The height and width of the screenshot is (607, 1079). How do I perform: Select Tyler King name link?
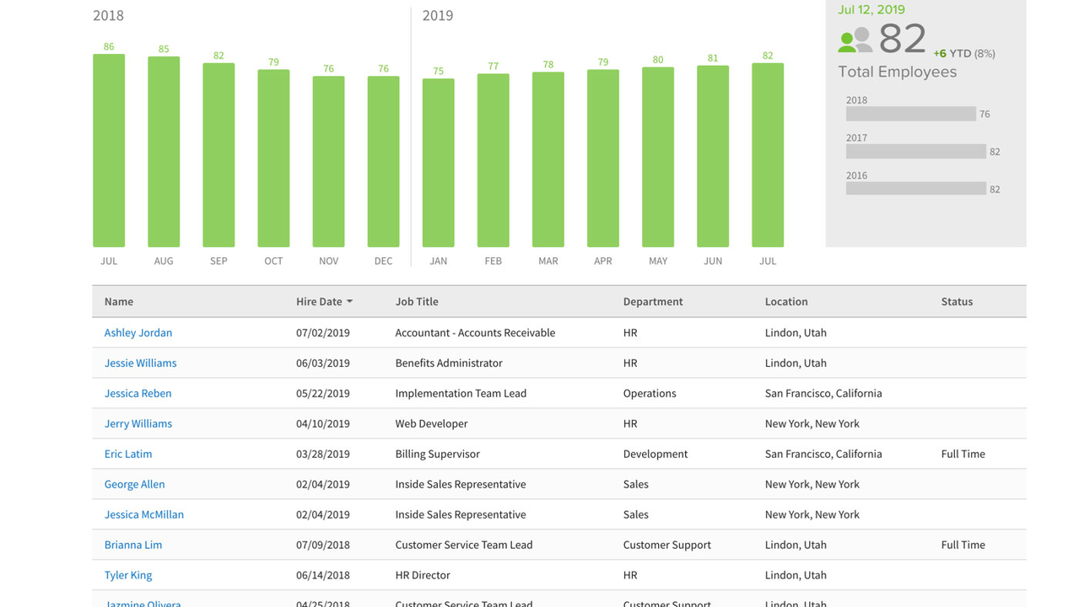[128, 576]
